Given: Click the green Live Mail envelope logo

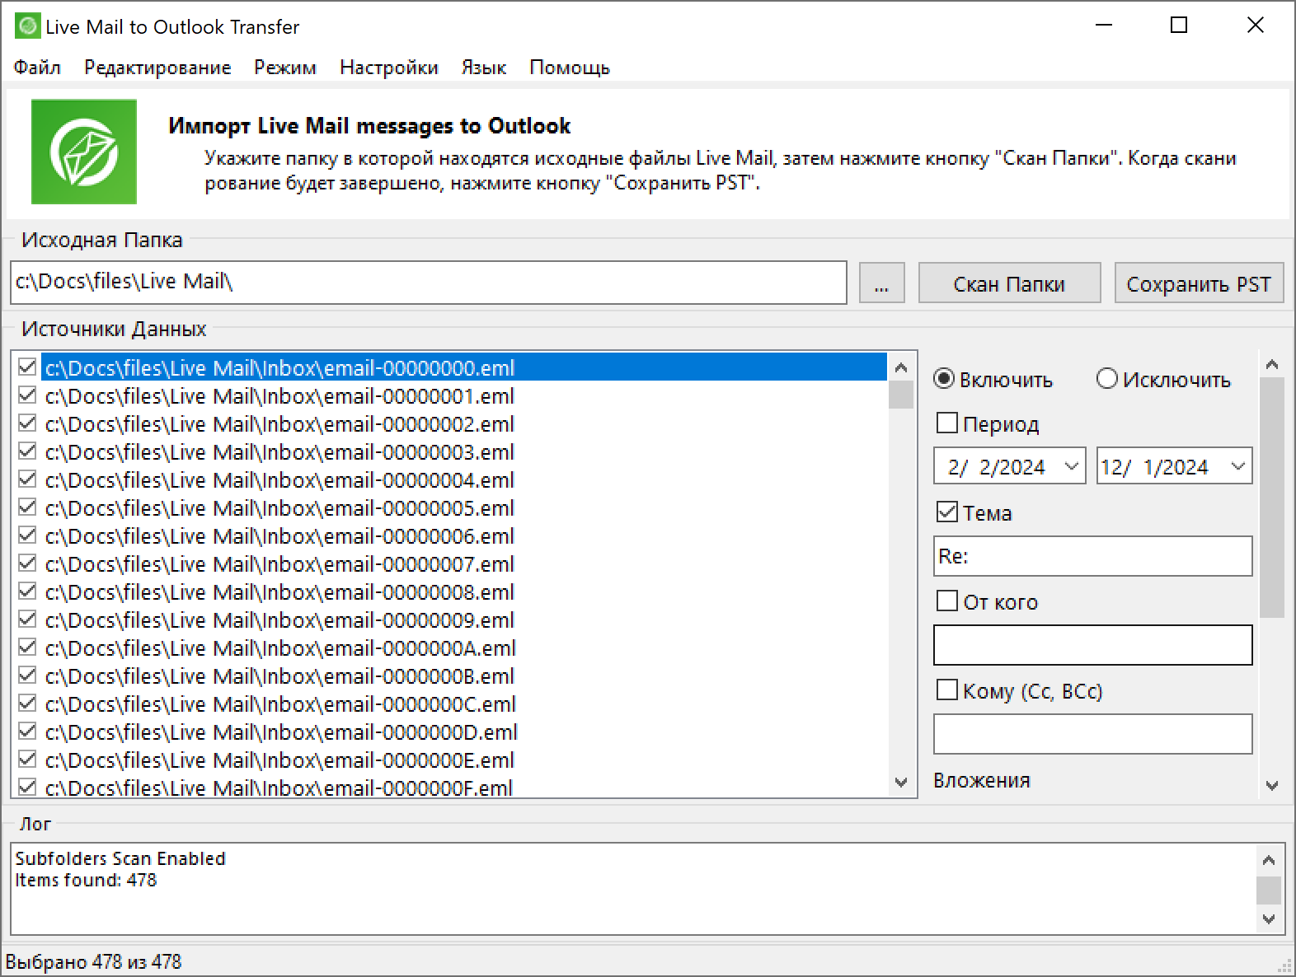Looking at the screenshot, I should pyautogui.click(x=84, y=152).
